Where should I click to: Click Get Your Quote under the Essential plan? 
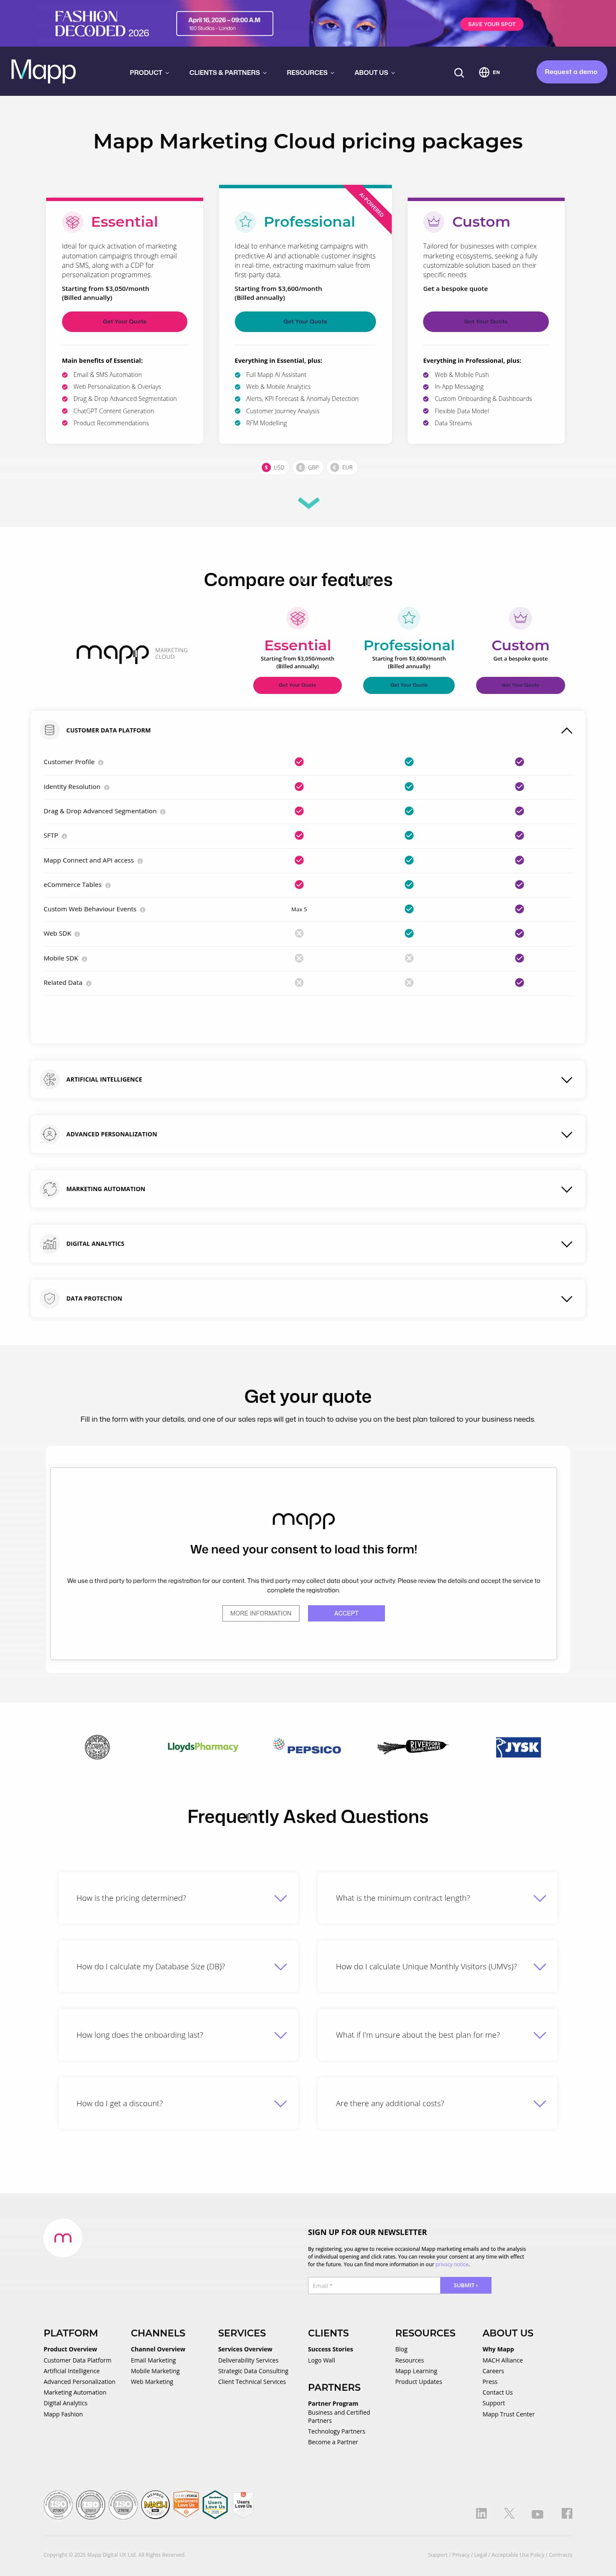(124, 321)
